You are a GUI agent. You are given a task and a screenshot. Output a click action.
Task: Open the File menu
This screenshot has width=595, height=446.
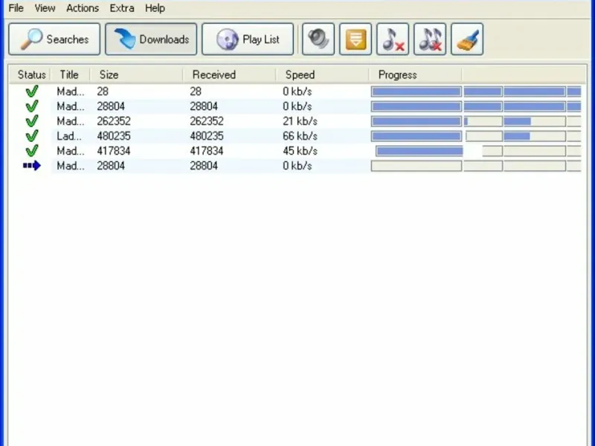click(x=16, y=8)
